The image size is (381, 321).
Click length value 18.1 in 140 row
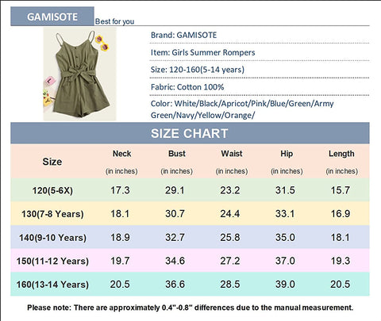[x=341, y=237]
